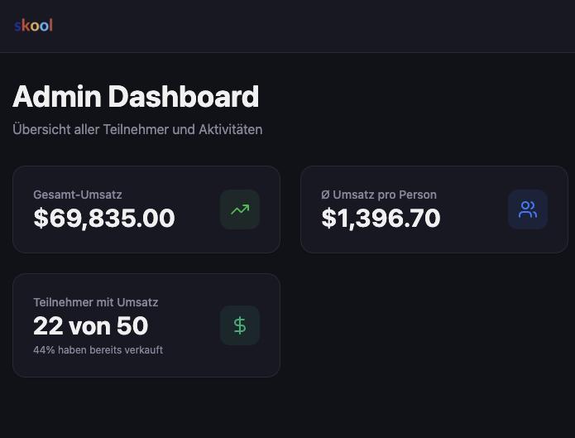Screen dimensions: 575x438
Task: Select the Teilnehmer mit Umsatz label
Action: tap(96, 302)
